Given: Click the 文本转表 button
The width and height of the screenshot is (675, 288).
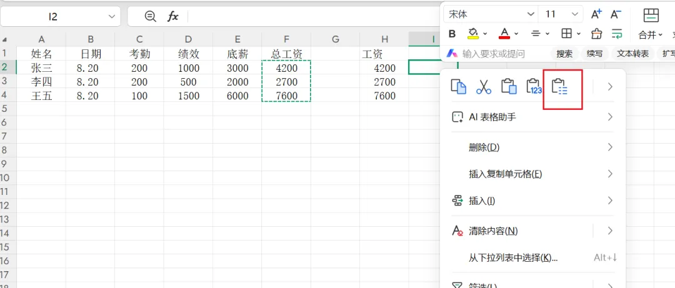Looking at the screenshot, I should 632,54.
